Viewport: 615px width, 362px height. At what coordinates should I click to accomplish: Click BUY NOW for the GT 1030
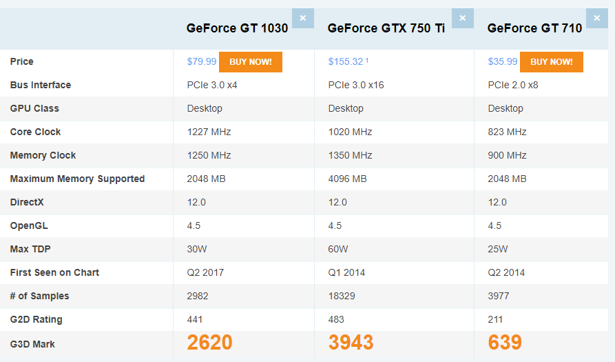(x=251, y=62)
